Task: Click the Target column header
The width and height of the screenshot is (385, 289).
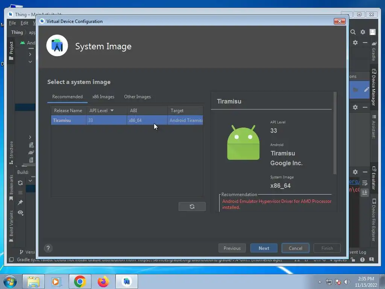Action: [x=185, y=111]
